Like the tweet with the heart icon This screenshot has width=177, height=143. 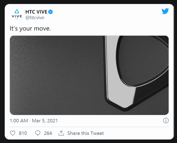pos(13,133)
